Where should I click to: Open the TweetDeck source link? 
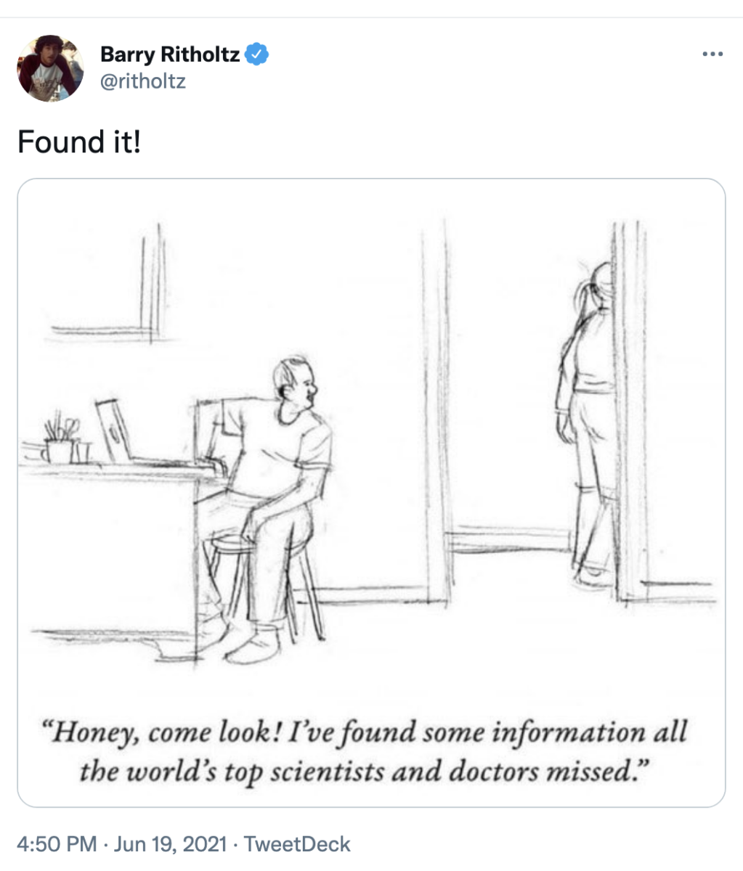tap(296, 844)
